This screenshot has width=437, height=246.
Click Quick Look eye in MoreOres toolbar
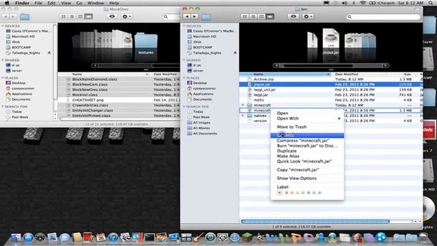tap(112, 16)
